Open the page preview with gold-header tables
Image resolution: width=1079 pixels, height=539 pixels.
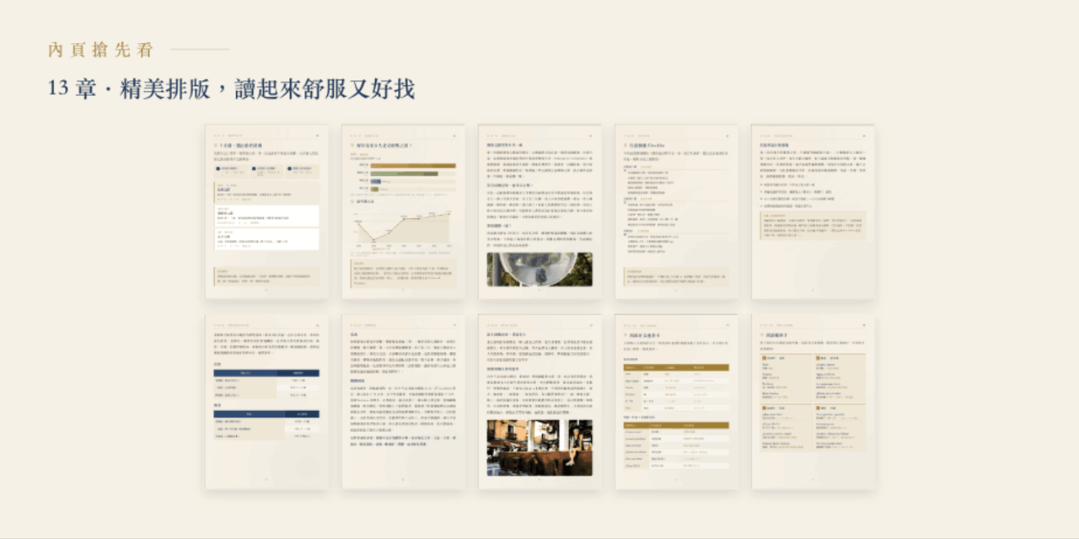pos(675,402)
